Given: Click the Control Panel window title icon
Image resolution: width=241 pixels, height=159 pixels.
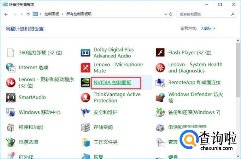Looking at the screenshot, I should [5, 5].
